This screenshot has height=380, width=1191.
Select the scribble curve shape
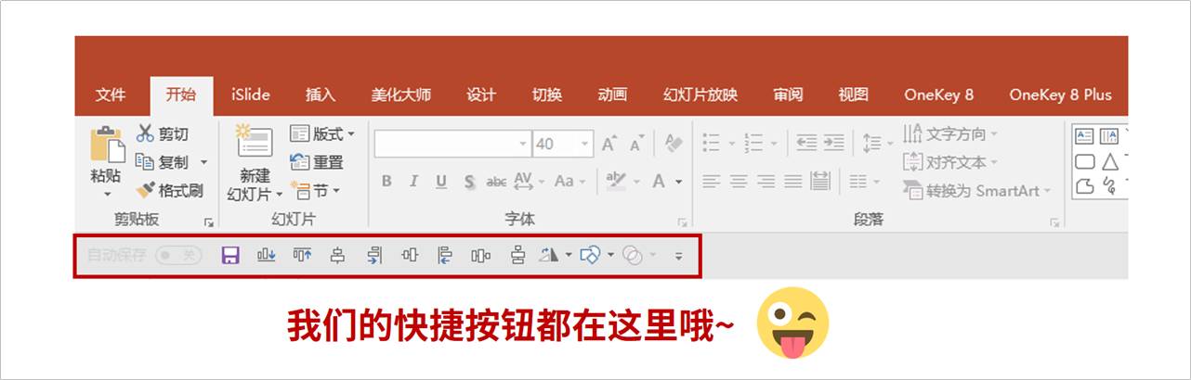1109,186
